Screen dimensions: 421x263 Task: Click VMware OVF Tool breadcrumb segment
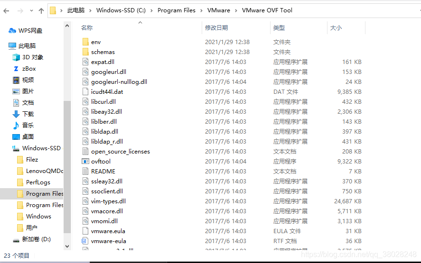(x=267, y=10)
